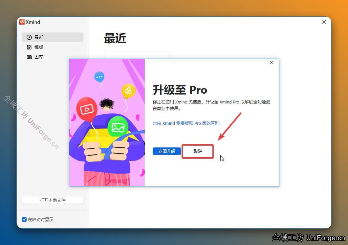This screenshot has width=348, height=245.
Task: Open the 图库 sidebar item
Action: point(53,57)
